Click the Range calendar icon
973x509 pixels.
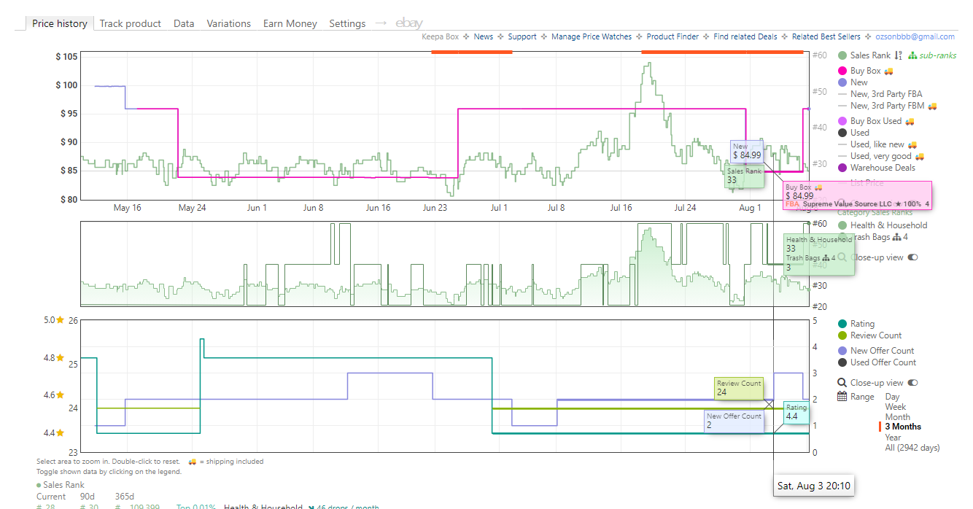click(842, 397)
